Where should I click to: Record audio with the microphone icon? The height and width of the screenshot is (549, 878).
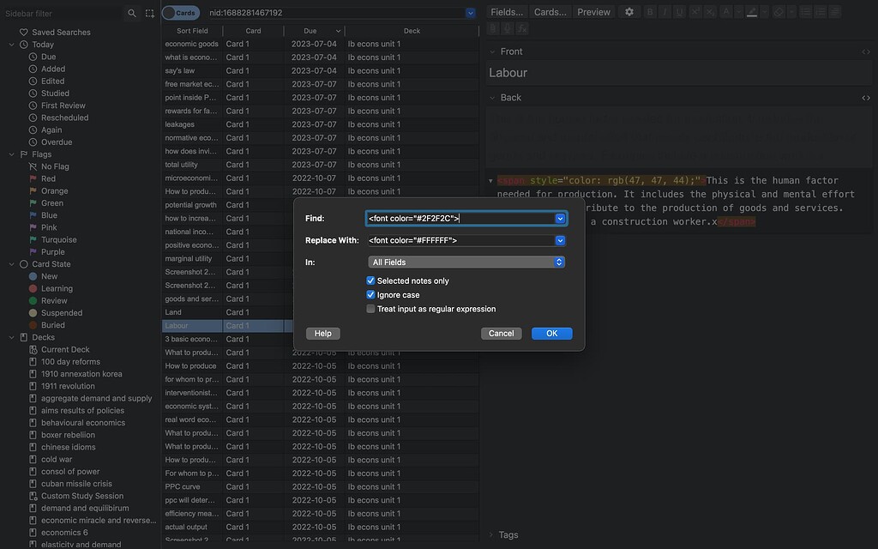(508, 27)
